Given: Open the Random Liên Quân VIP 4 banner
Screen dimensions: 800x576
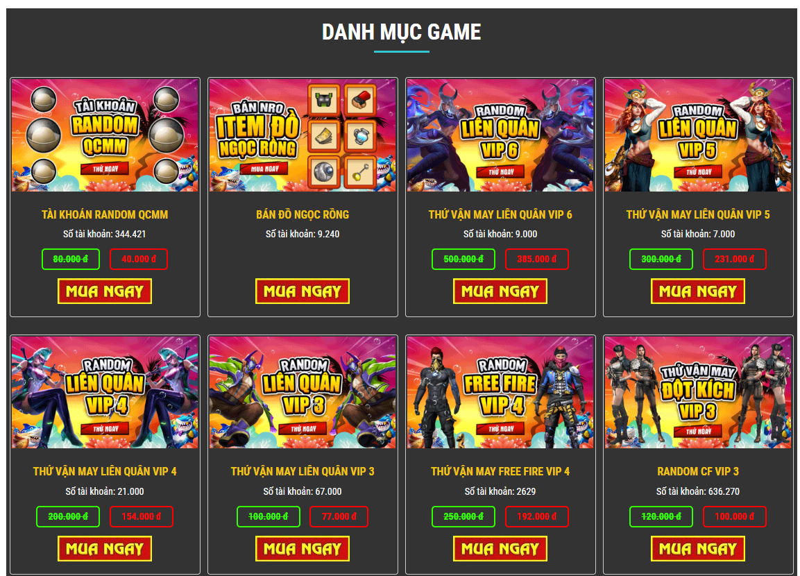Looking at the screenshot, I should coord(105,392).
